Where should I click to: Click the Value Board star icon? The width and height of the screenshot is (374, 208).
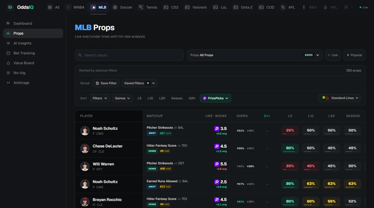[8, 63]
